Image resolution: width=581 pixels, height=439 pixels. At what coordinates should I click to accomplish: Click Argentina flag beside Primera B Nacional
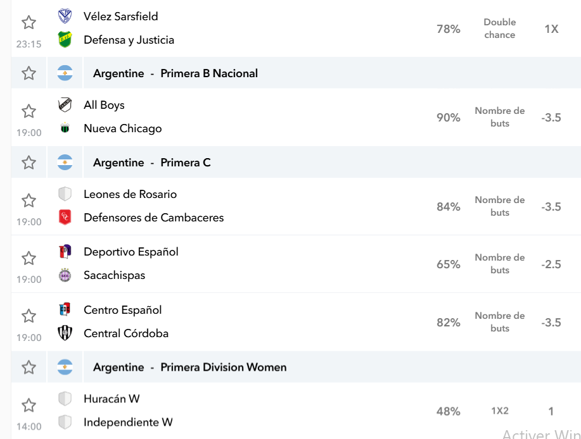65,73
